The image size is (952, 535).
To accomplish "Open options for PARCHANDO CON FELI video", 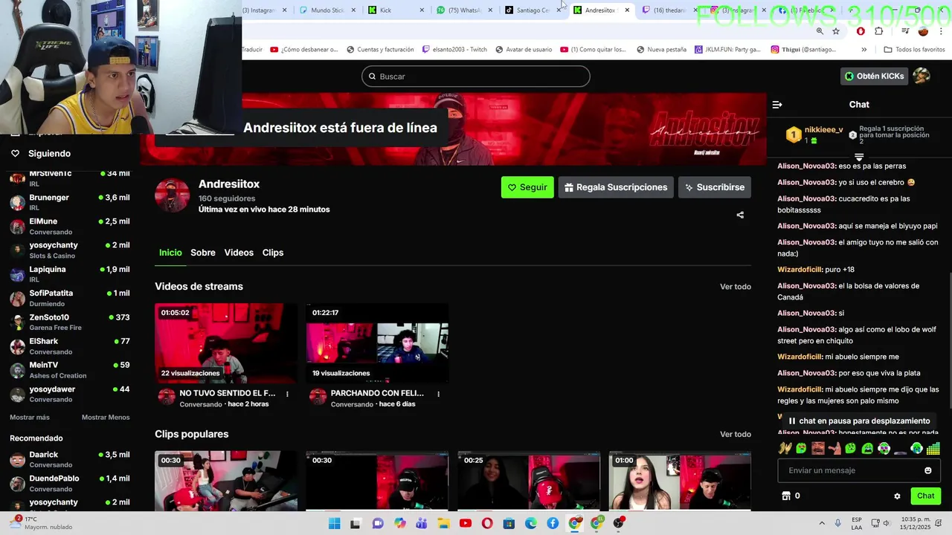I will [438, 394].
